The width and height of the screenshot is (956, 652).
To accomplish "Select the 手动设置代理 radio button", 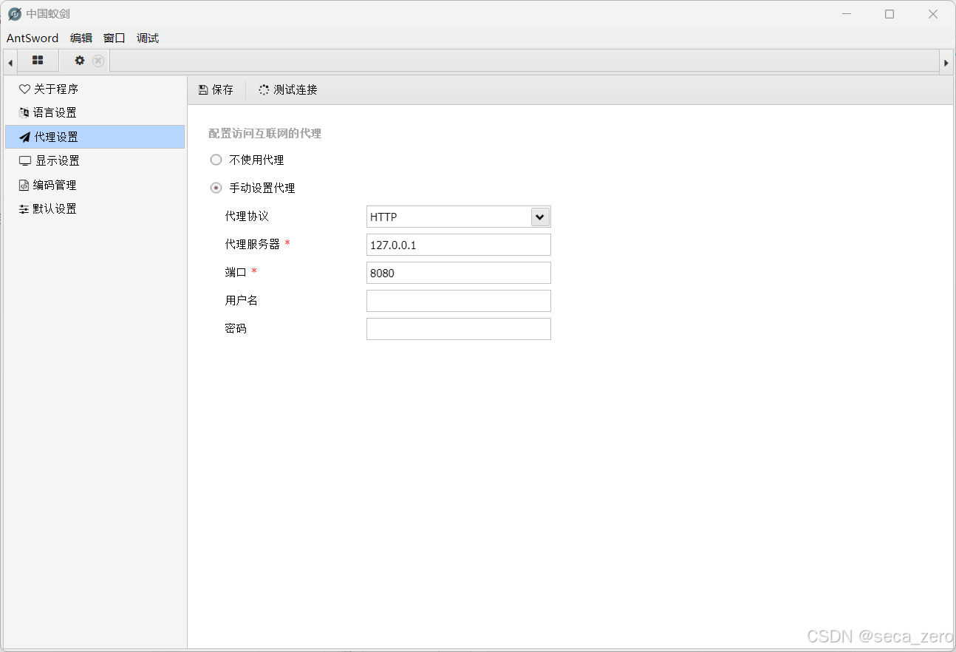I will coord(216,188).
